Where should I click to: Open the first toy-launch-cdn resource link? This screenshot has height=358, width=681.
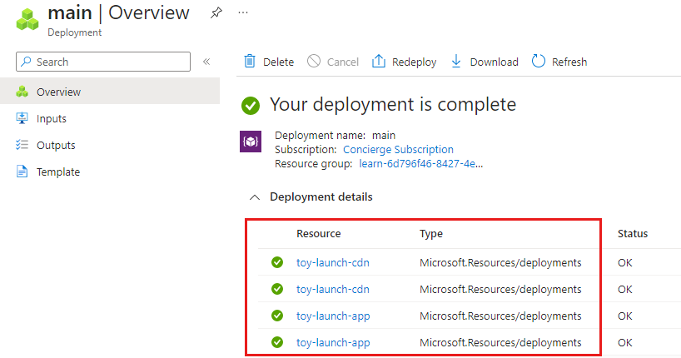(333, 263)
